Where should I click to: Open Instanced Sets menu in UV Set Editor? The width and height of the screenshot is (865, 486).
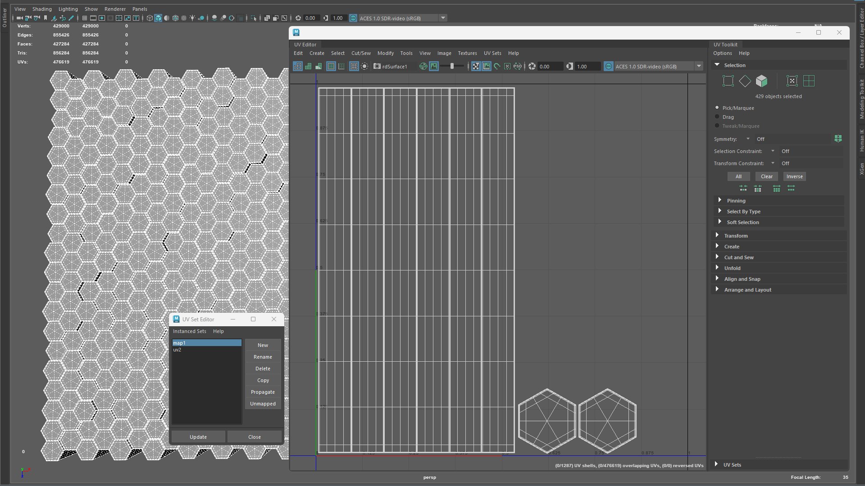click(189, 331)
